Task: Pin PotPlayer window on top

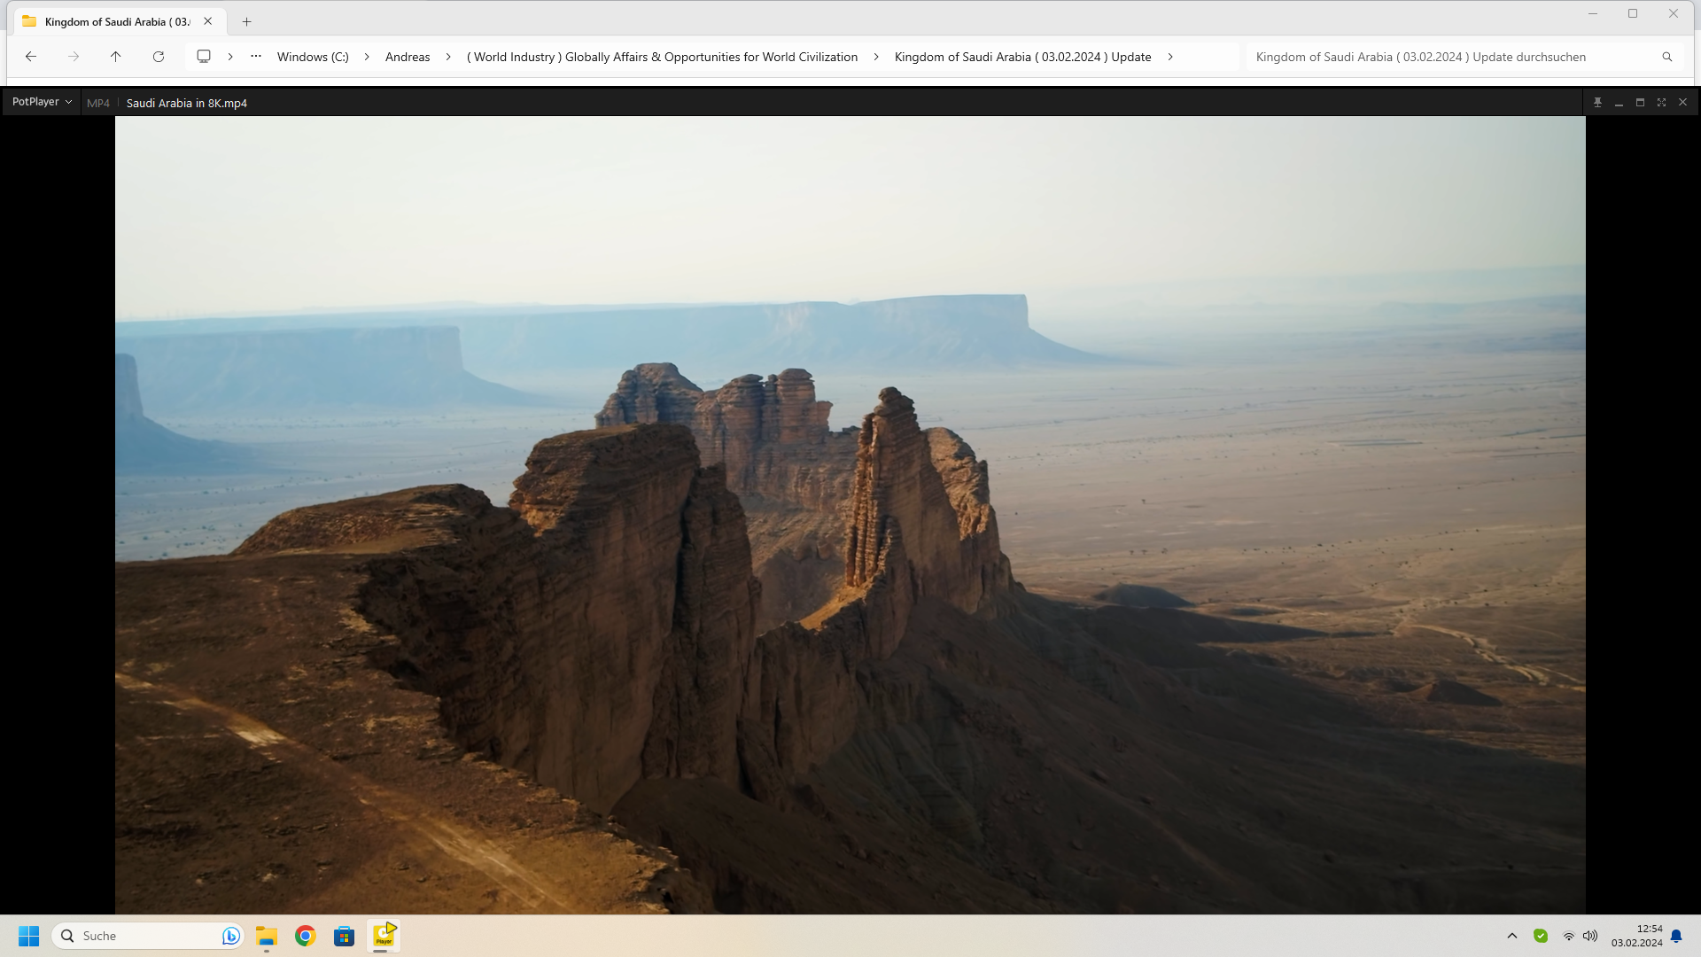Action: (1597, 103)
